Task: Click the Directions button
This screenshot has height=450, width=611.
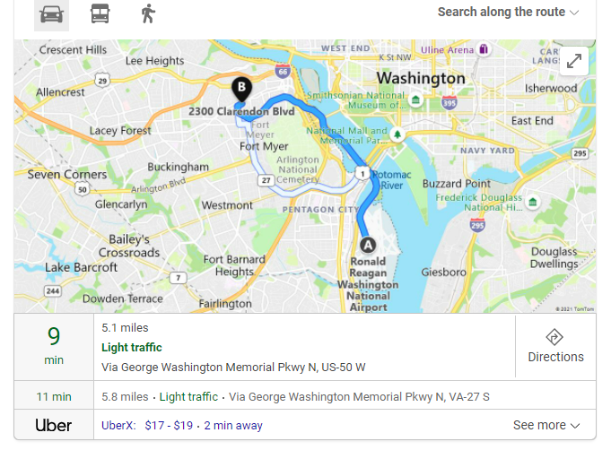Action: pyautogui.click(x=555, y=346)
